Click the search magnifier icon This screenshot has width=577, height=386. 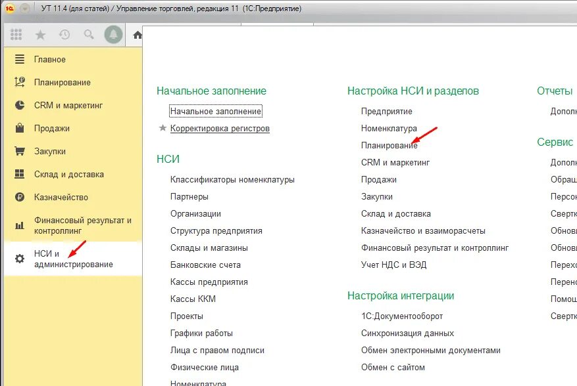coord(89,35)
